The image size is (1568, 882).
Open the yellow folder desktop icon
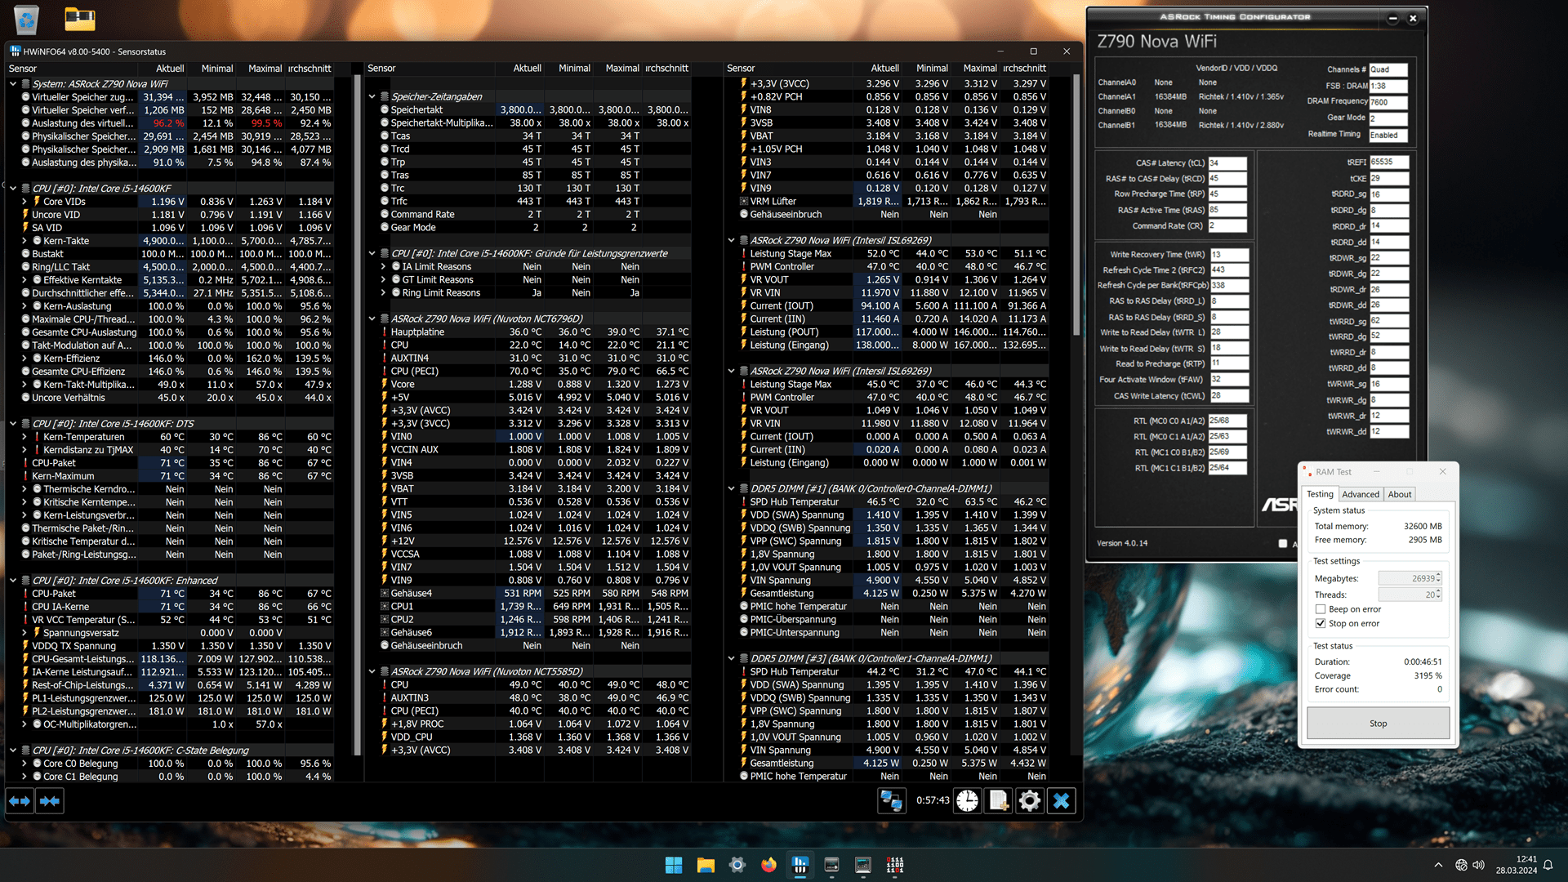[x=80, y=19]
